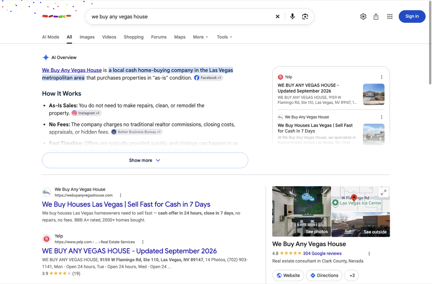Switch to the Maps tab

pos(180,37)
